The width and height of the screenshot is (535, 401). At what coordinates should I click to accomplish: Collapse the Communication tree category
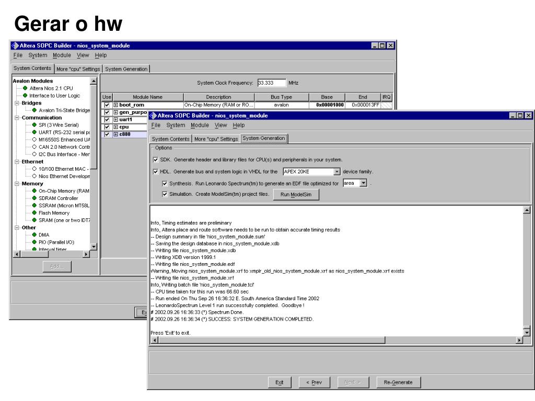17,117
